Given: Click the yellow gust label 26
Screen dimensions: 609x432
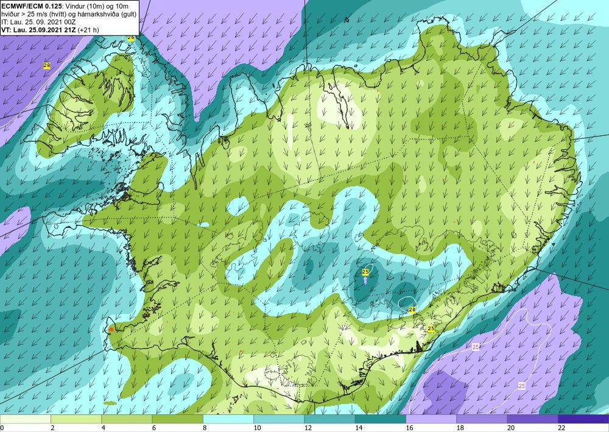Looking at the screenshot, I should click(x=131, y=38).
